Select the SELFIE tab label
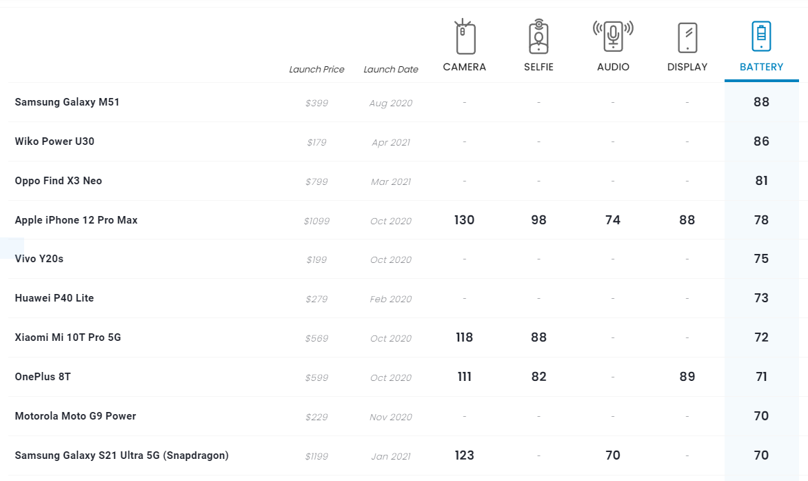This screenshot has width=808, height=481. click(538, 67)
